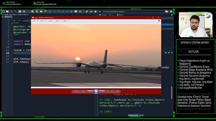Screen dimensions: 216x121
Task: Select the ders.py editor tab
Action: click(x=8, y=17)
